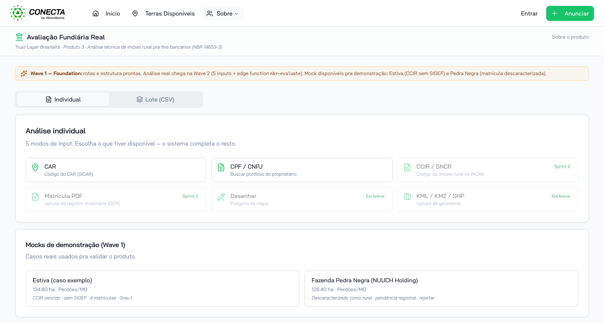Click the map pin icon beside Terras Disponíveis

point(135,13)
